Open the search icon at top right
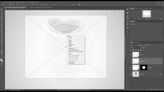Viewport: 164px width, 92px height. [x=156, y=5]
